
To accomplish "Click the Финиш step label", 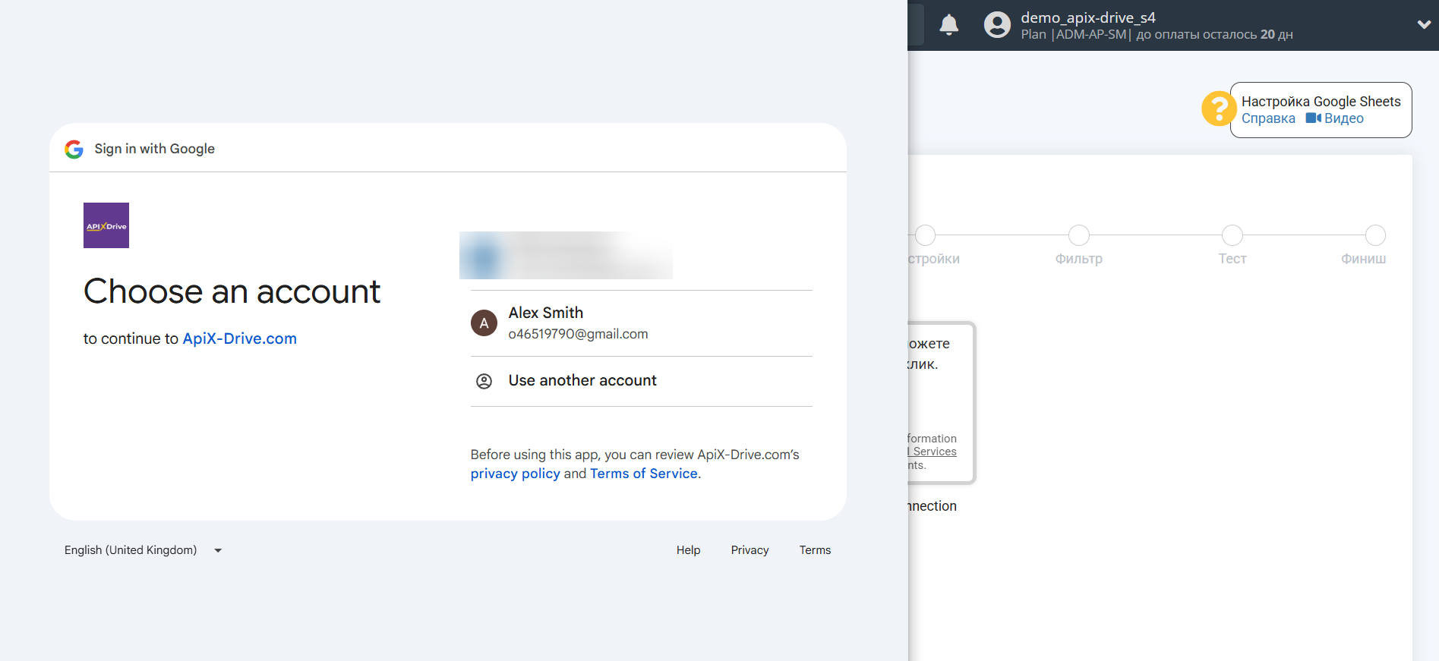I will pyautogui.click(x=1363, y=259).
